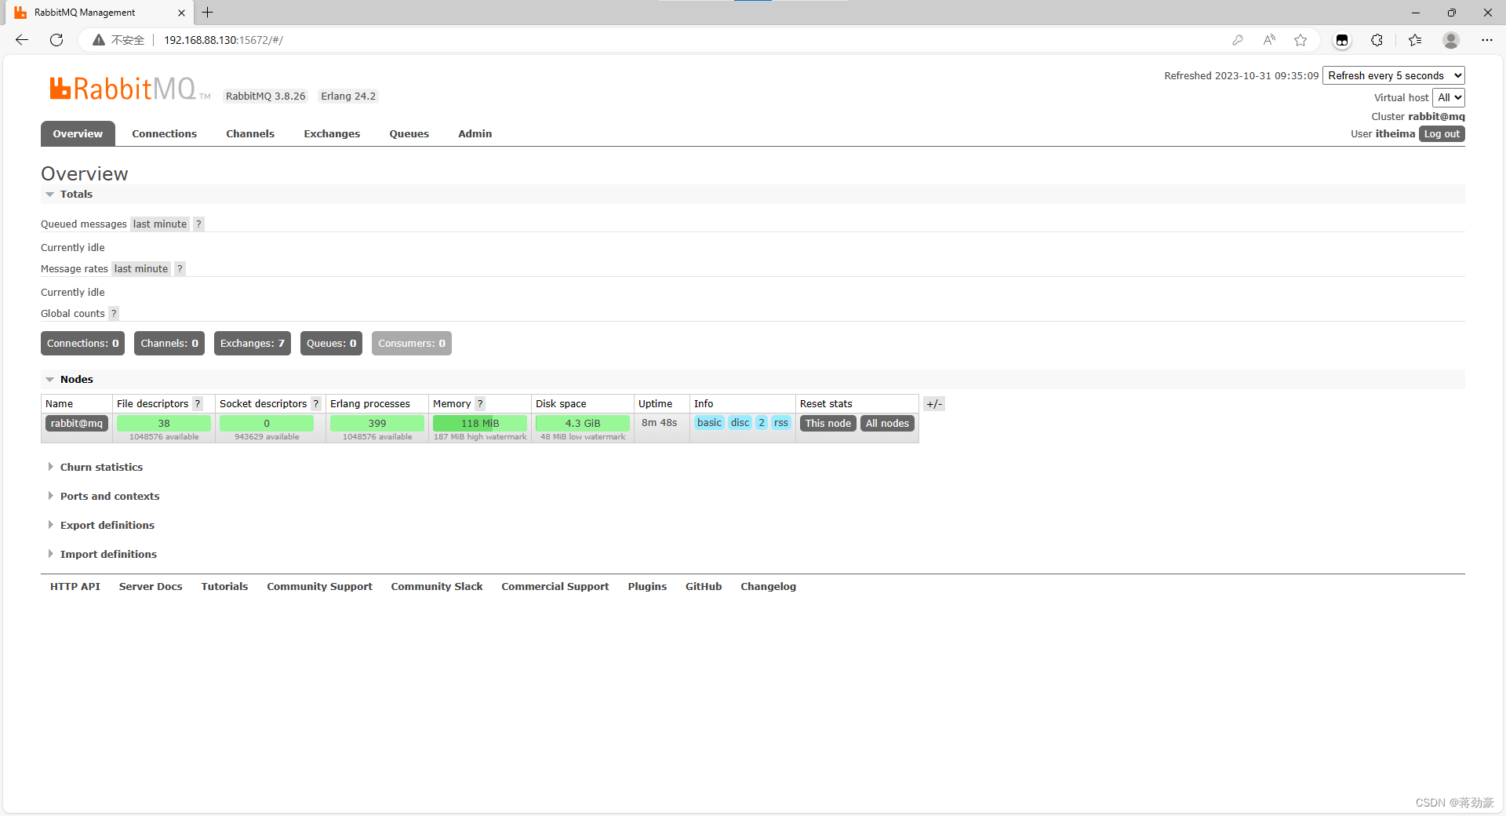Click the browser profile avatar
The image size is (1506, 816).
click(x=1451, y=40)
